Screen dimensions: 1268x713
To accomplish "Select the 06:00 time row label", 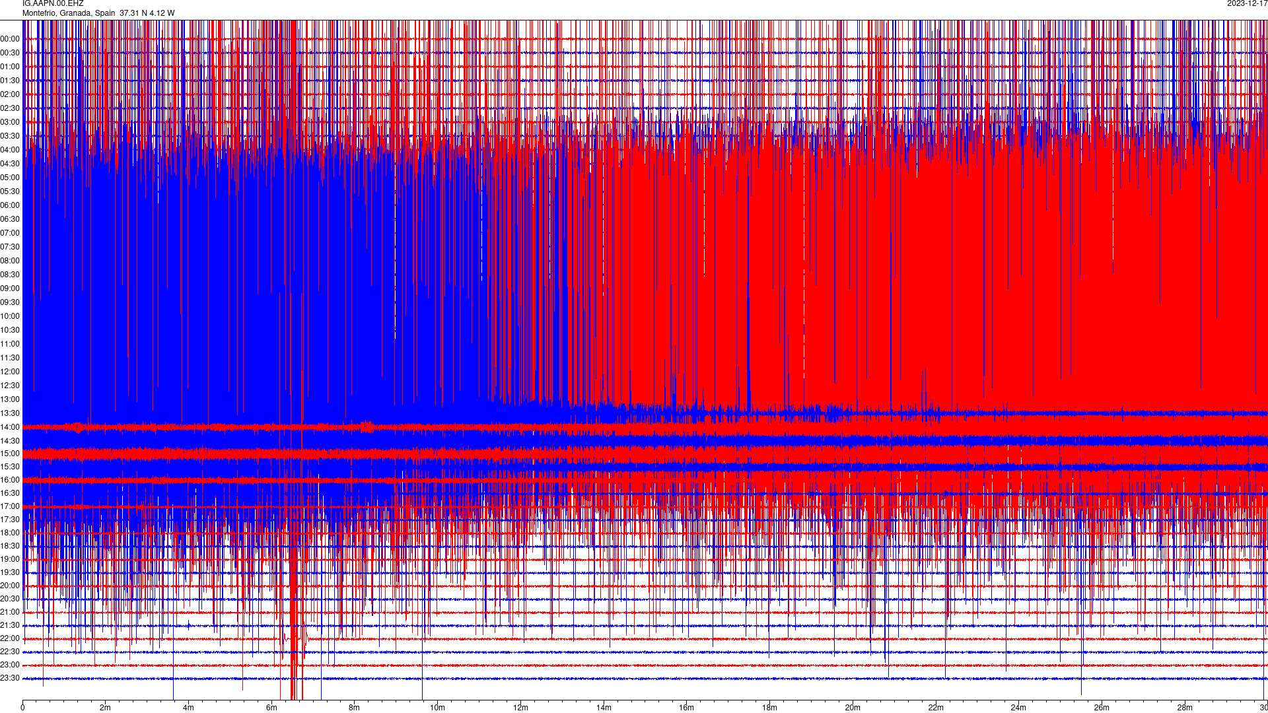I will coord(10,205).
